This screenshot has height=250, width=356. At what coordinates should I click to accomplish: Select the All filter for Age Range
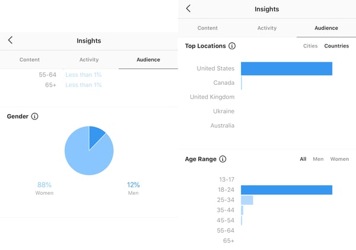(303, 159)
